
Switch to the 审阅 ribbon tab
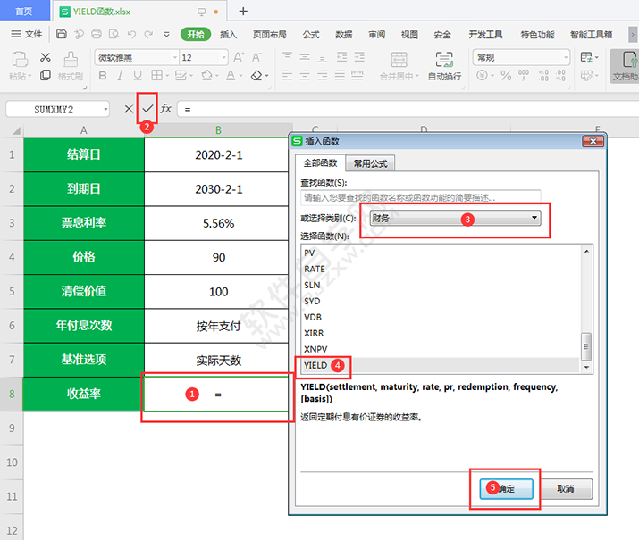[376, 35]
